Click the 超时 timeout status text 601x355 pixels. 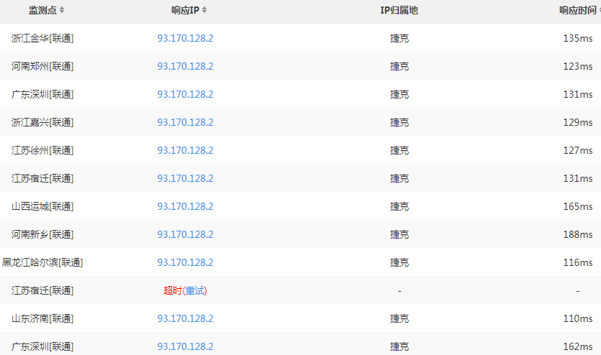(173, 291)
